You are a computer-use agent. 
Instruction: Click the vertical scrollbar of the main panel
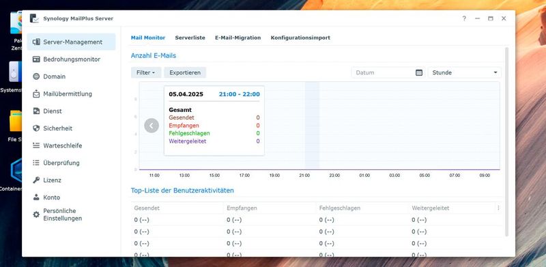(x=506, y=142)
